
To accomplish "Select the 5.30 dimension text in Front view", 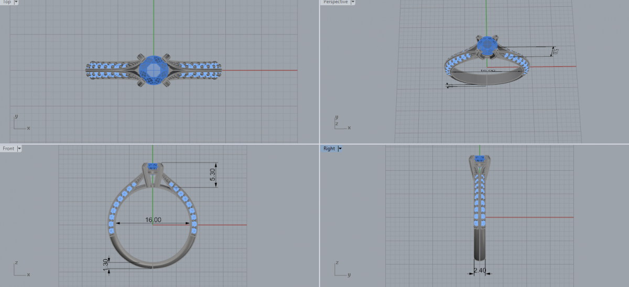I will point(213,175).
